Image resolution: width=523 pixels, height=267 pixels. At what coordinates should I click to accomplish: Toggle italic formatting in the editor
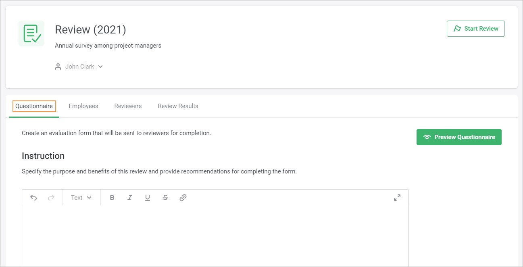(x=130, y=198)
